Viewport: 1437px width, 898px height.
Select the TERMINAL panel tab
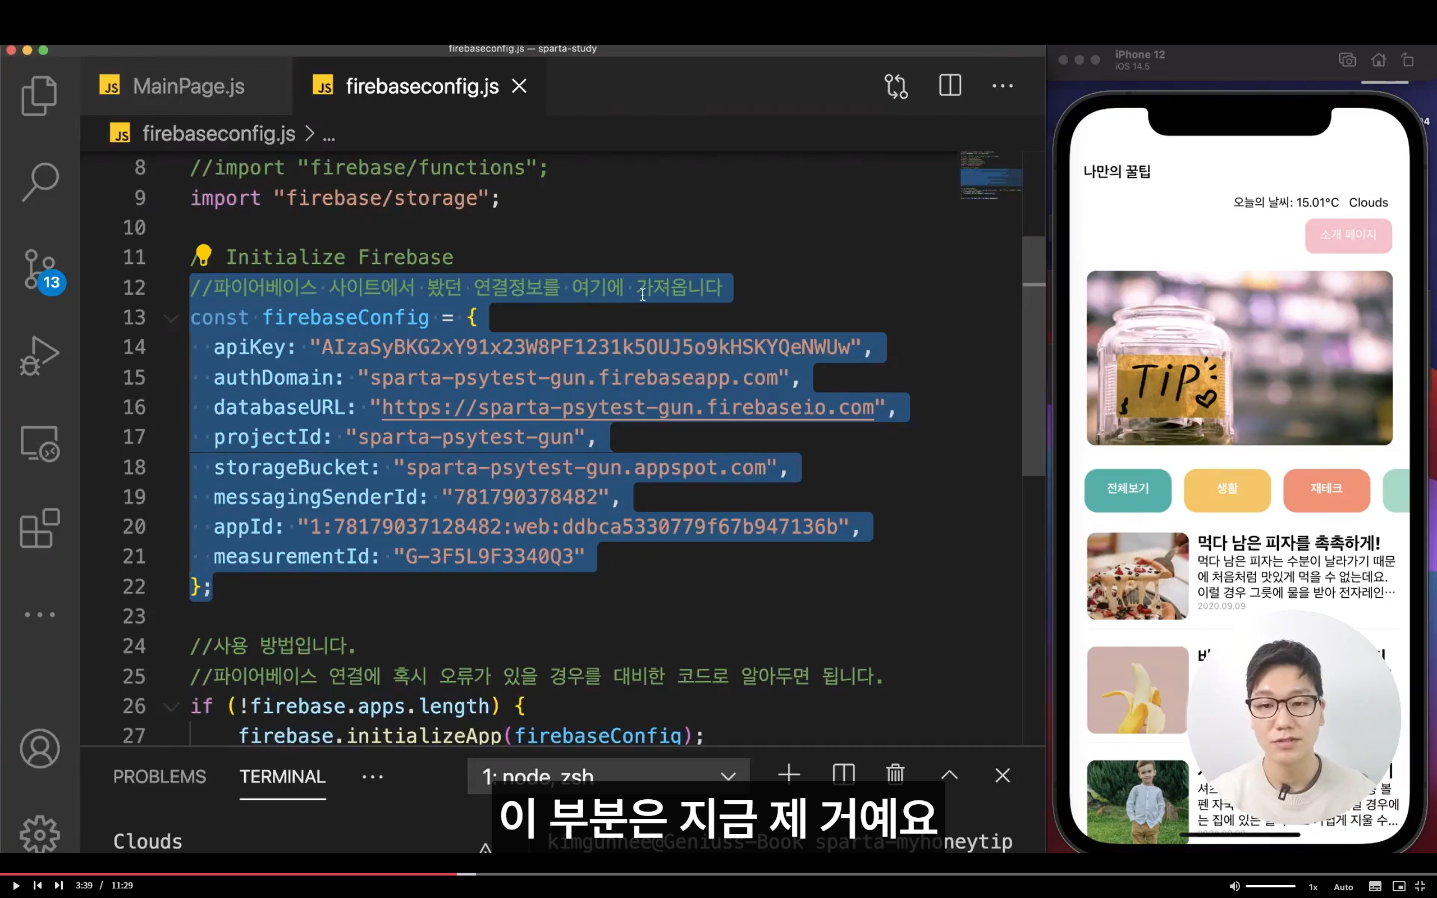tap(283, 776)
